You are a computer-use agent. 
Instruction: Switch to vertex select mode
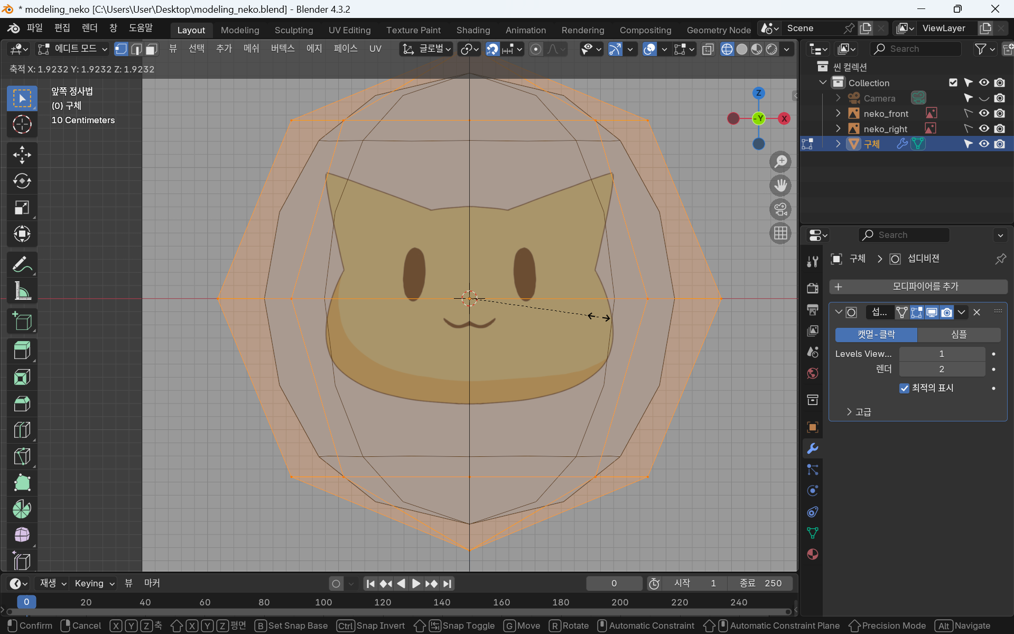coord(121,49)
